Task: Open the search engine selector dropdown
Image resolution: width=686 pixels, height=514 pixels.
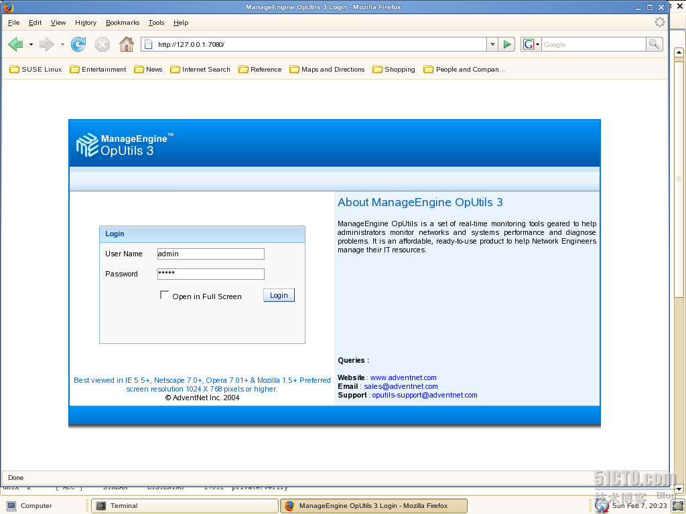Action: [x=538, y=44]
